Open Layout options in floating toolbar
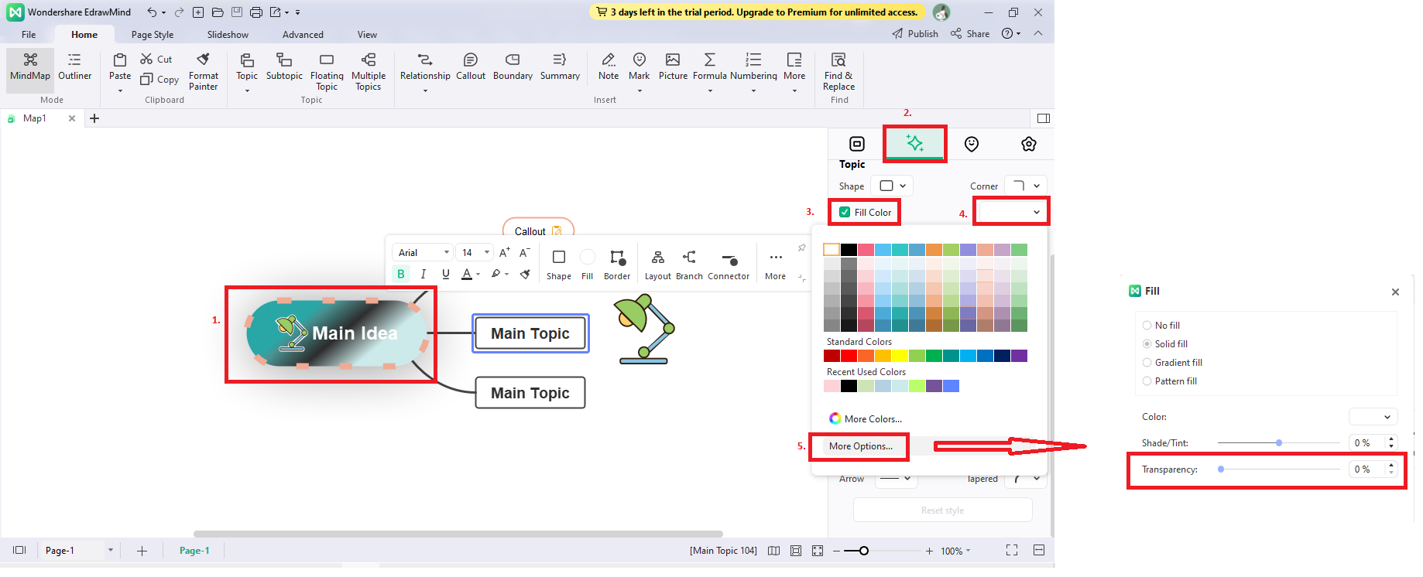The height and width of the screenshot is (577, 1423). (x=658, y=265)
